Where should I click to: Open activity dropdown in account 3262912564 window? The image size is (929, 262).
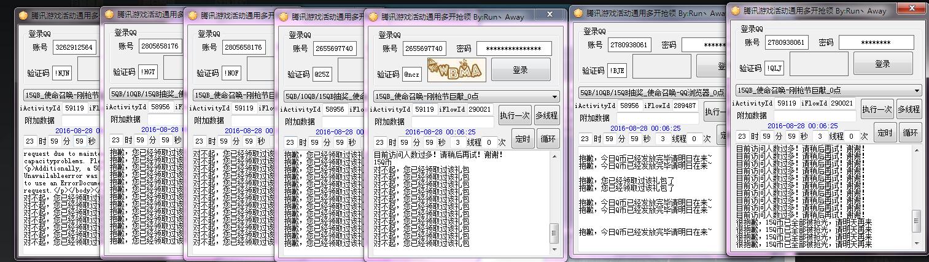click(60, 95)
